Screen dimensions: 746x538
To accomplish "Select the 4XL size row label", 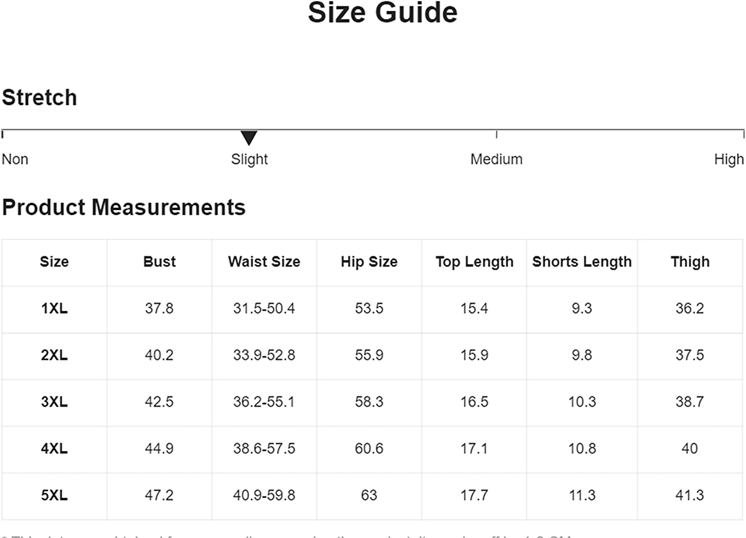I will (54, 448).
